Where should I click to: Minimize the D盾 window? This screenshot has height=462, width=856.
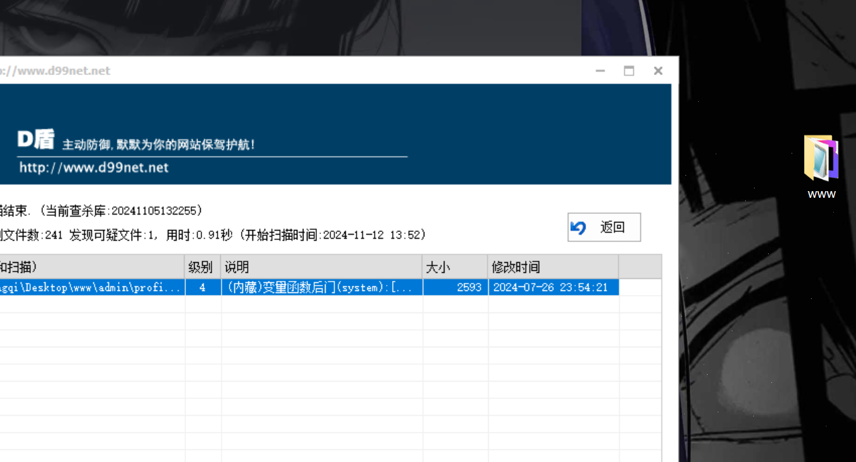[600, 71]
